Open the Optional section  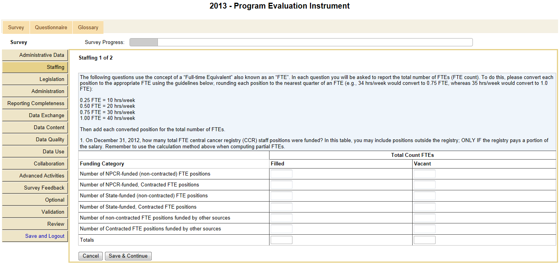35,200
